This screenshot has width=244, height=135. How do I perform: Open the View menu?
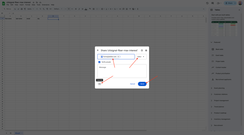(x=16, y=5)
